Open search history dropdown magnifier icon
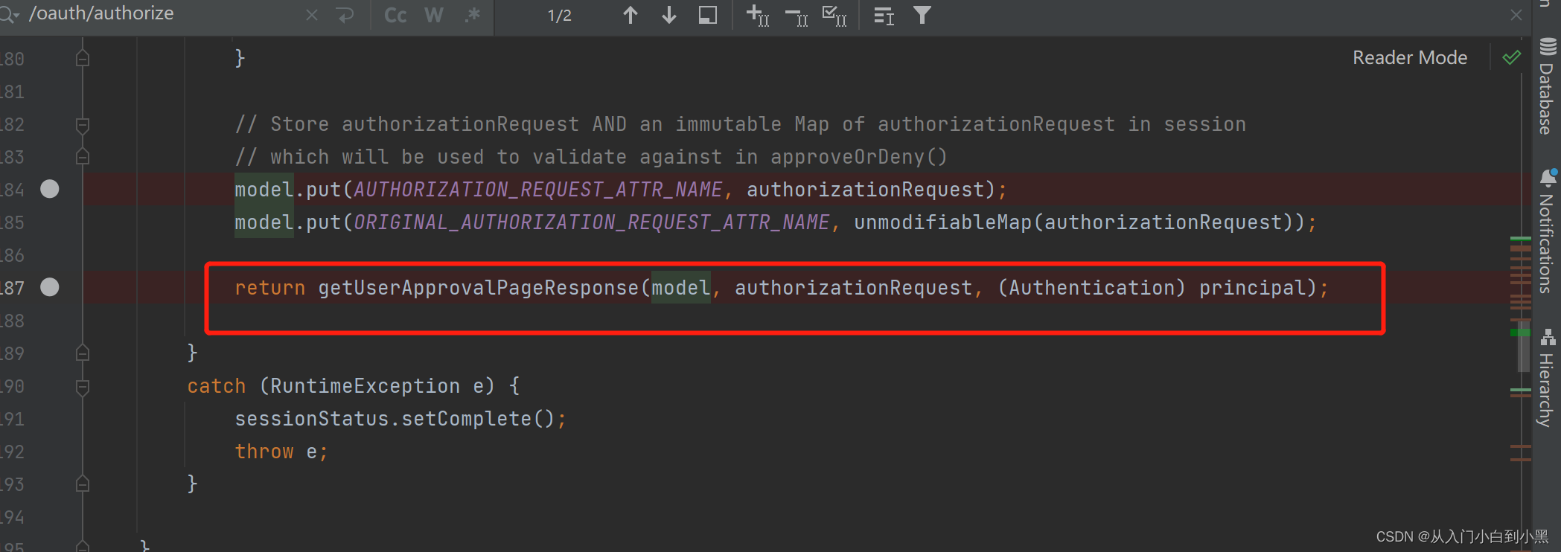This screenshot has width=1561, height=552. [9, 15]
